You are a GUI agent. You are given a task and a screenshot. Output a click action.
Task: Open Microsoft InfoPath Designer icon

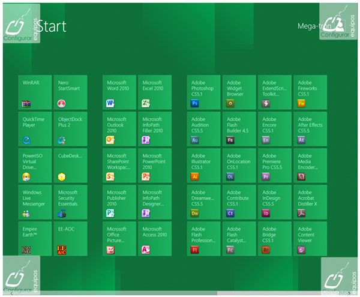(146, 213)
